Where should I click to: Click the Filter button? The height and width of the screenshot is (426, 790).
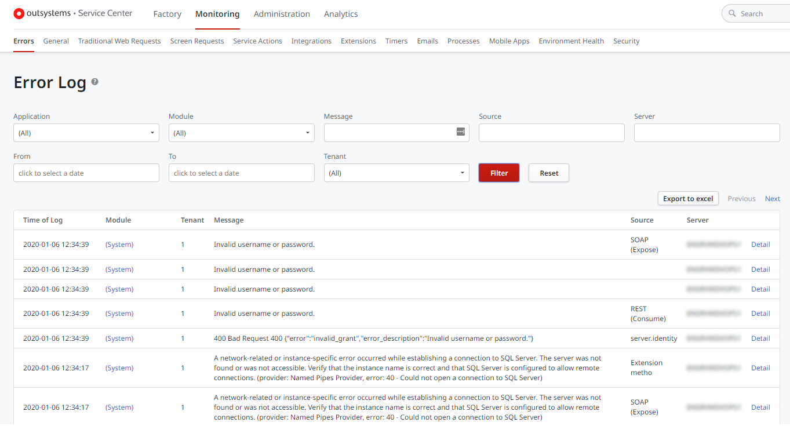498,172
